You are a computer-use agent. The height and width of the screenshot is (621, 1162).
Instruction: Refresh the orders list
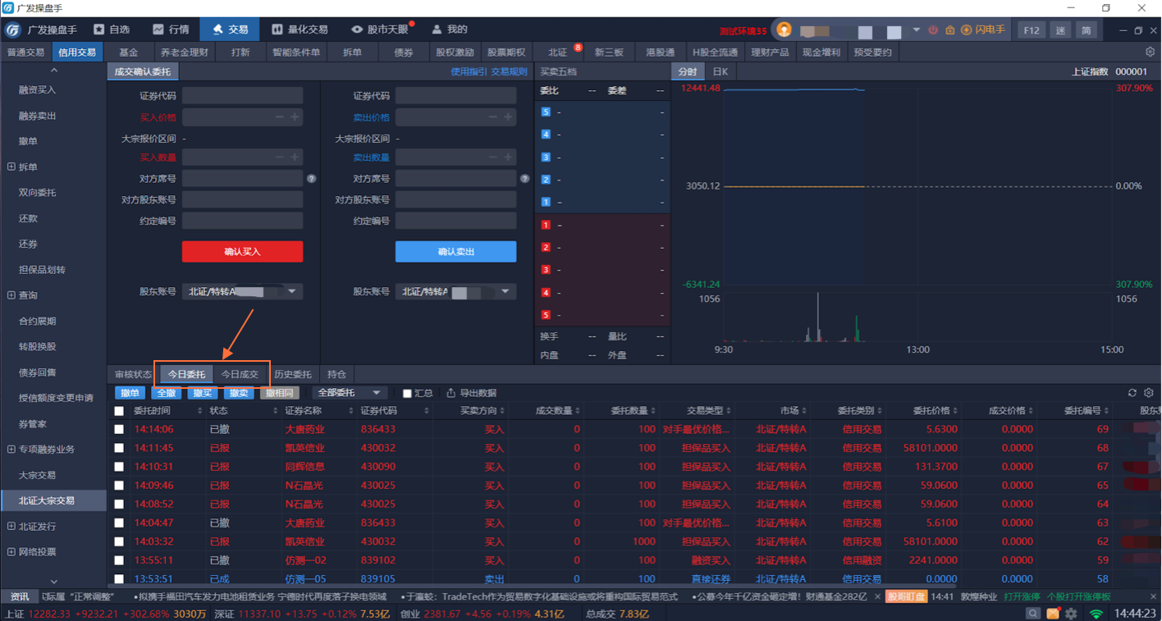tap(1132, 393)
